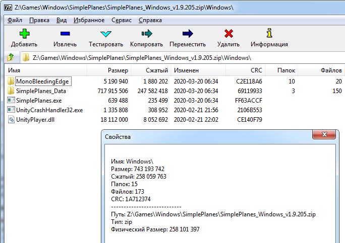
Task: Sort by the Сжатый column header
Action: [x=151, y=70]
